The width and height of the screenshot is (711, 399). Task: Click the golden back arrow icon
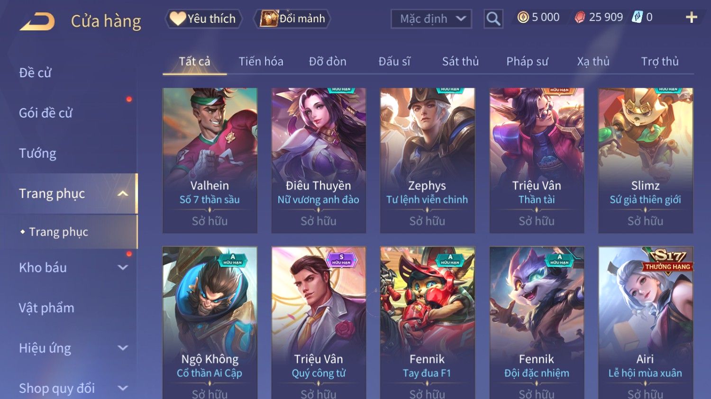[37, 22]
